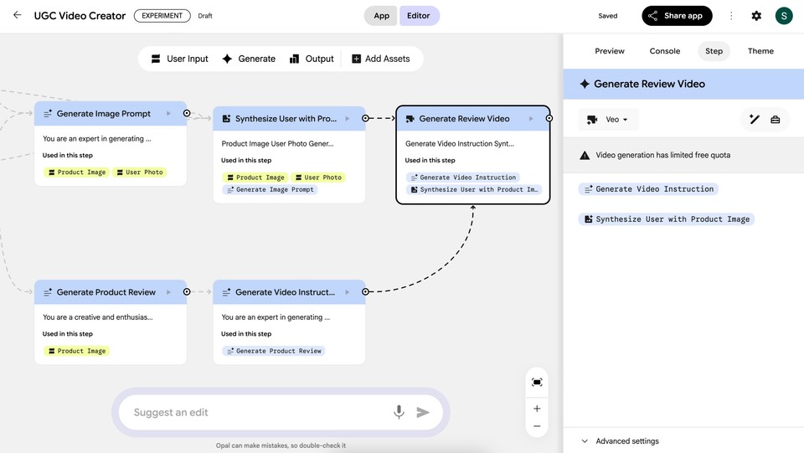Viewport: 804px width, 453px height.
Task: Zoom out with the minus icon
Action: tap(537, 426)
